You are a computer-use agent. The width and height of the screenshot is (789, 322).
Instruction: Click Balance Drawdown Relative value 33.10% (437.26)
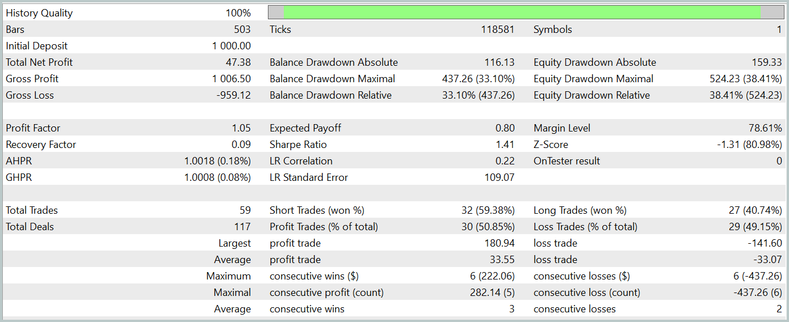(479, 95)
